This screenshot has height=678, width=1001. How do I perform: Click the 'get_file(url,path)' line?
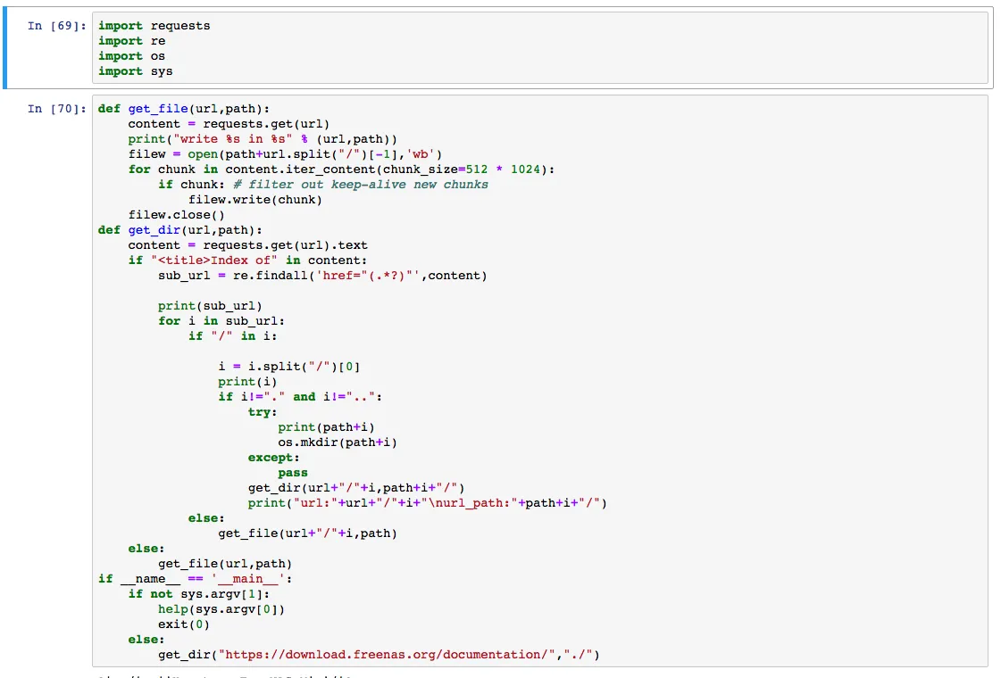click(x=225, y=564)
